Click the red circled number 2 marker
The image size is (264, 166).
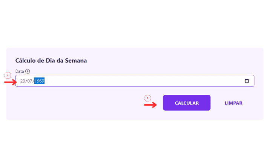click(x=147, y=98)
